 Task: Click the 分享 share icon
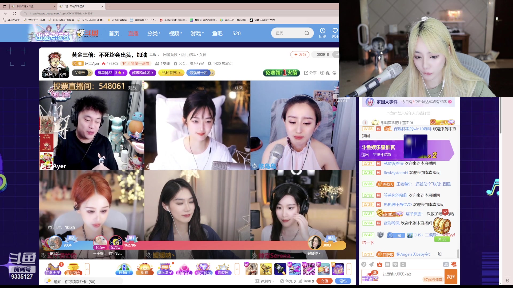310,73
